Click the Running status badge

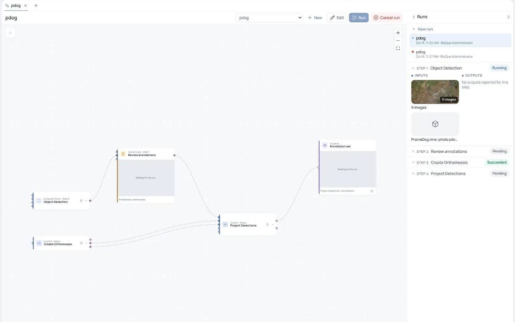[x=499, y=68]
